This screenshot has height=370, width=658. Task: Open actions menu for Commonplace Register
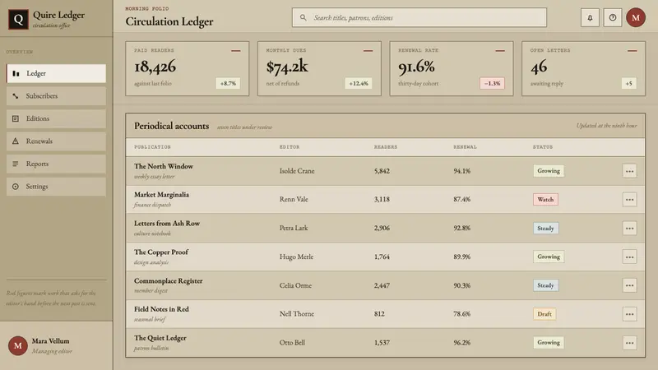pyautogui.click(x=629, y=285)
